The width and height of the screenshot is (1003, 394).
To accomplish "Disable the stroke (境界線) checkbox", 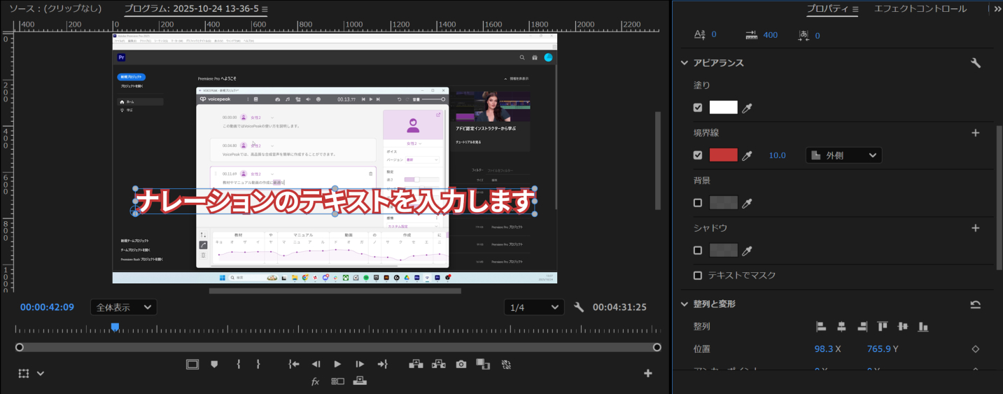I will (x=698, y=155).
